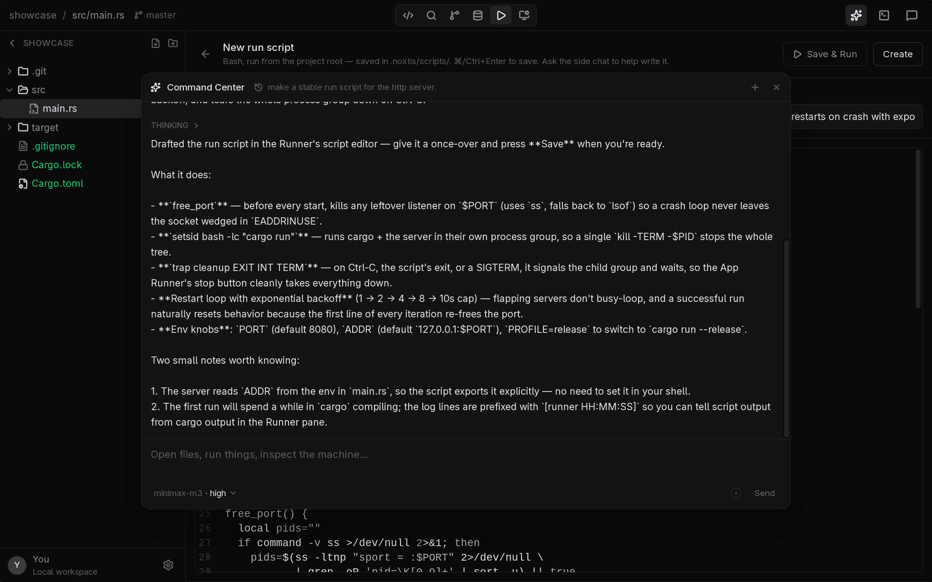Click code line 'local pids=""'
The height and width of the screenshot is (582, 932).
(279, 528)
